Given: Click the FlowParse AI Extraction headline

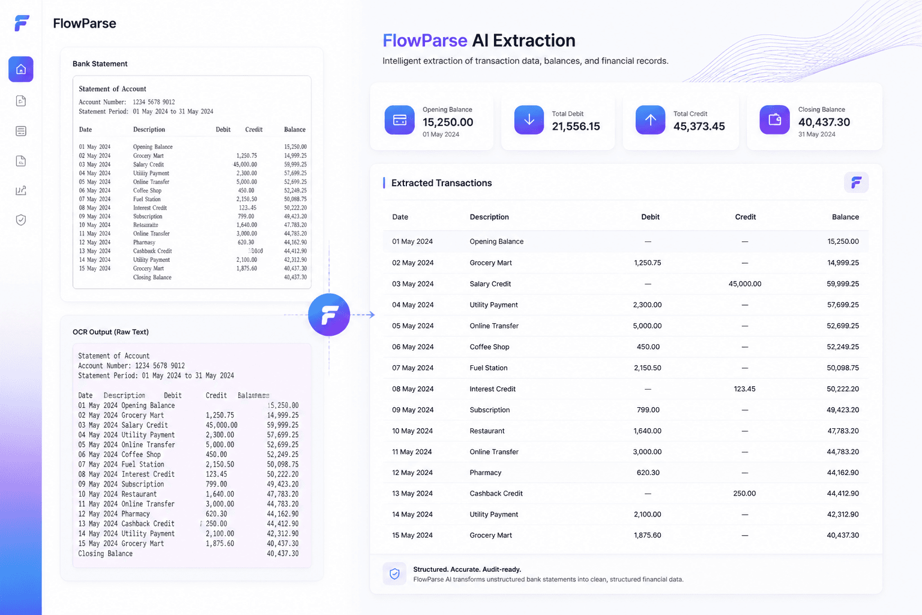Looking at the screenshot, I should tap(479, 41).
